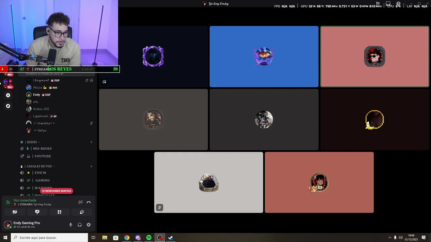This screenshot has height=242, width=431.
Task: Explore discoverable servers compass icon
Action: click(x=8, y=106)
